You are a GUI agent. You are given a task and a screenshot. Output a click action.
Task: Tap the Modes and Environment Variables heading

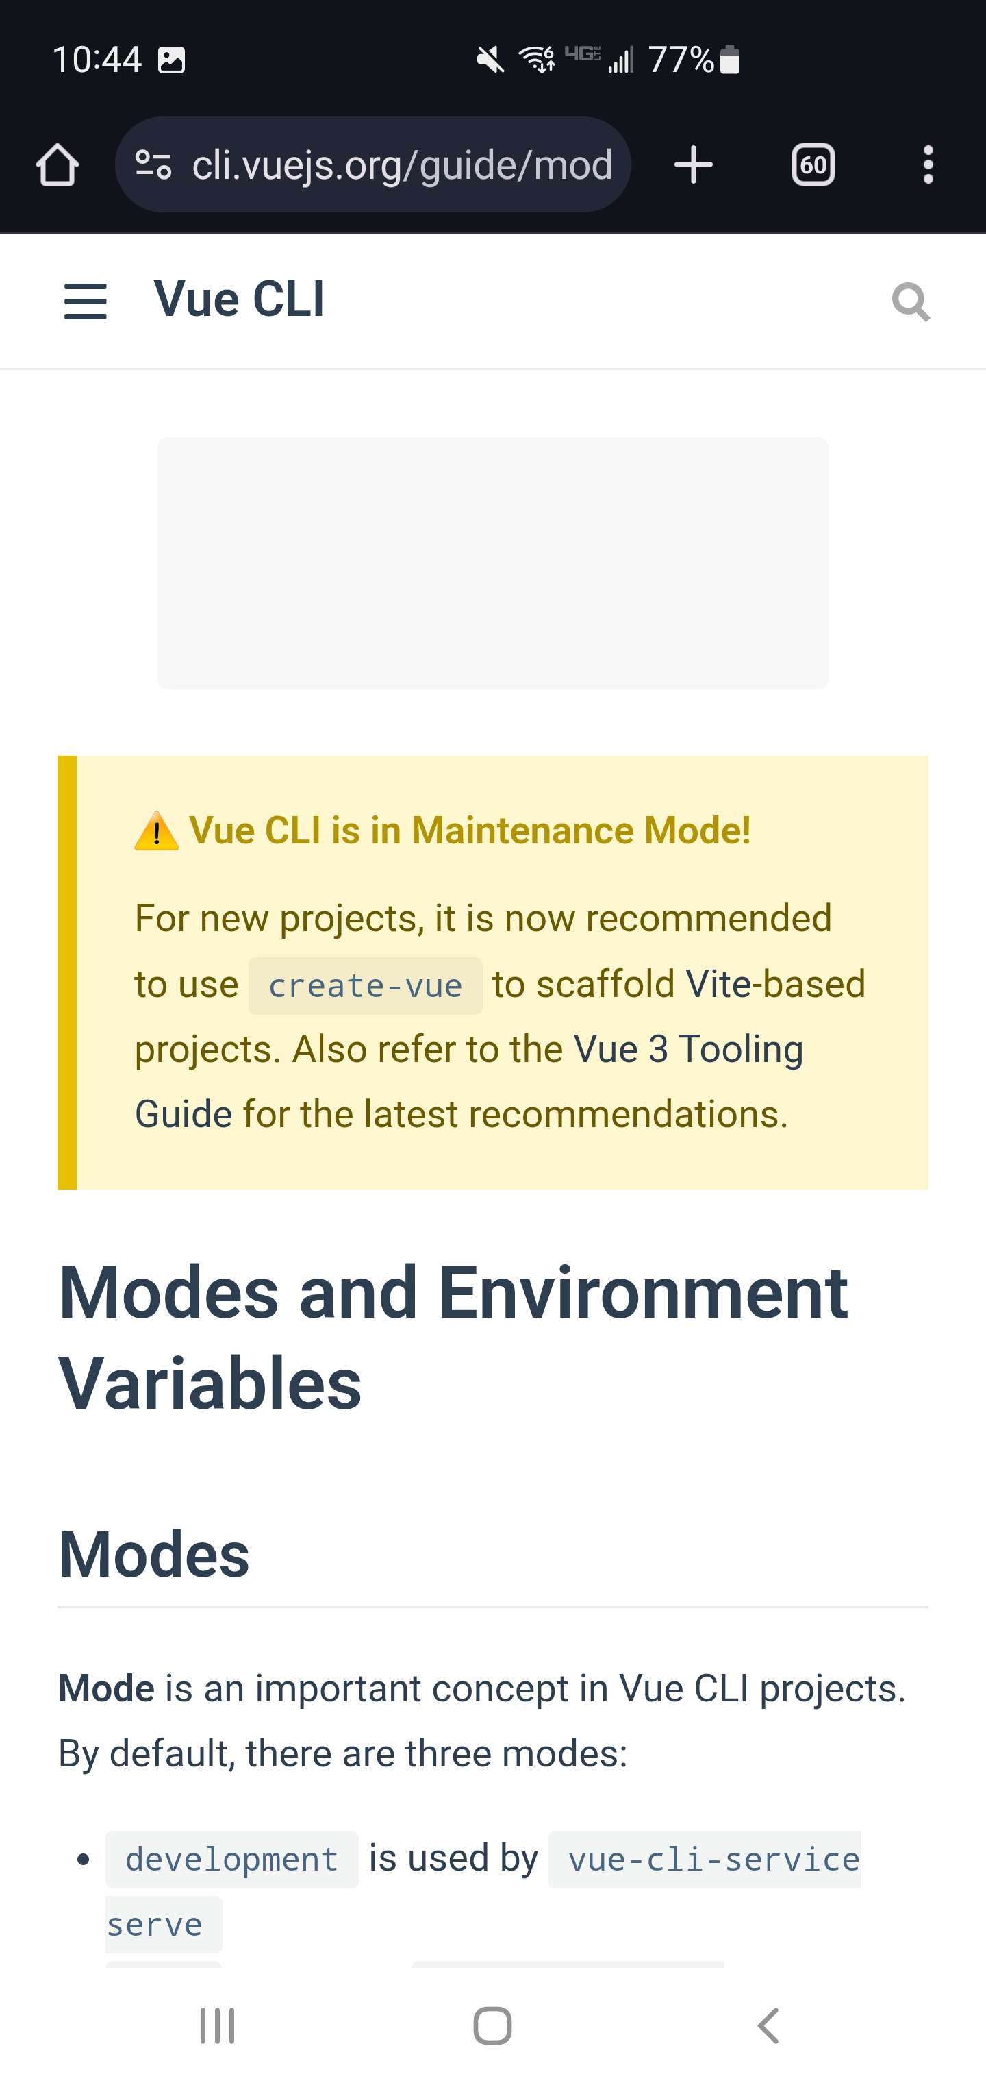coord(453,1338)
